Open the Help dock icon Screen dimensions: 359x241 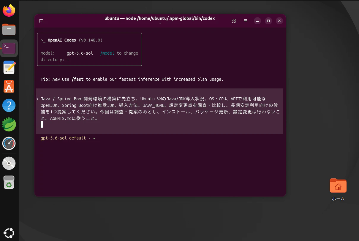click(9, 105)
